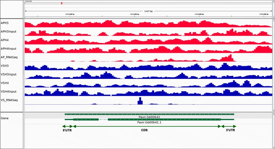The image size is (275, 149).
Task: Click the up arrow of the Gene panel scrollbar
Action: [274, 114]
